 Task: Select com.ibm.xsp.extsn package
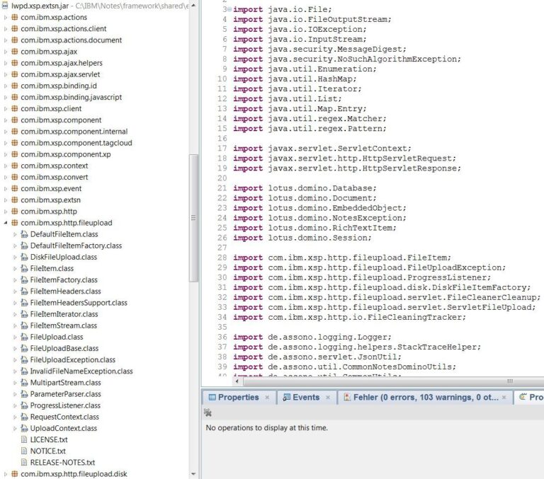(x=51, y=200)
